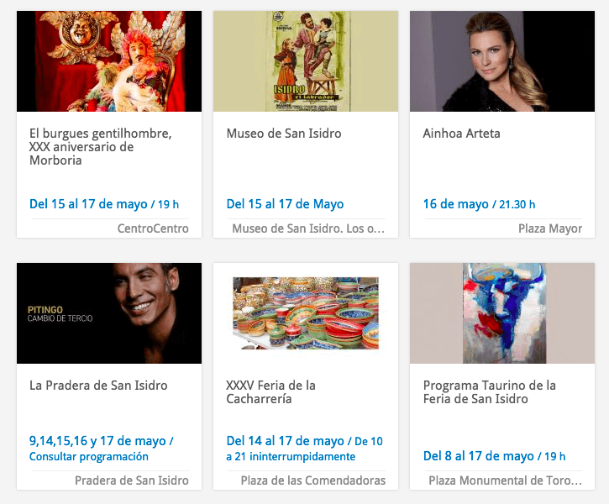The image size is (609, 504).
Task: Open XXXV Feria de la Cacharrería title
Action: (270, 392)
